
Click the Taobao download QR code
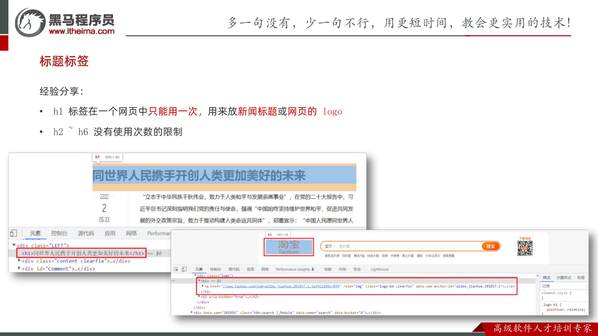pos(525,248)
